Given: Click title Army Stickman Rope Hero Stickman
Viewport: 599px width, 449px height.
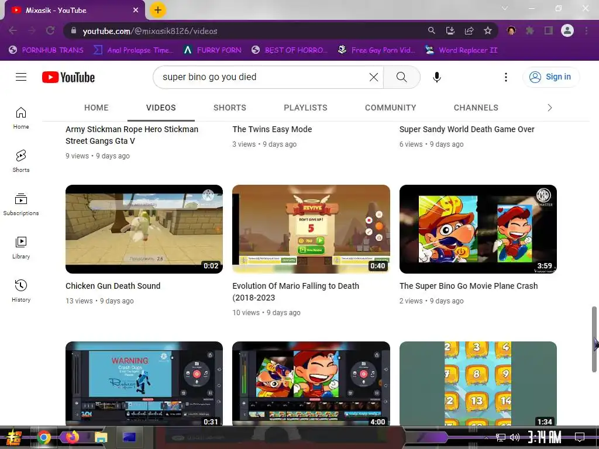Looking at the screenshot, I should 132,135.
